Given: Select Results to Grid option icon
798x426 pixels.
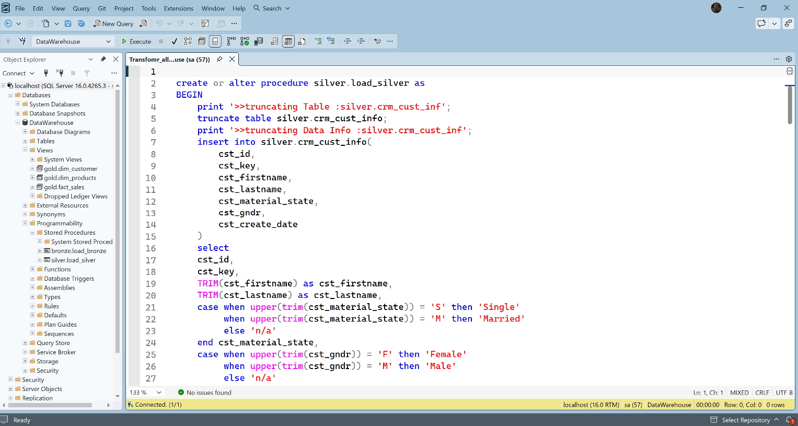Looking at the screenshot, I should [x=288, y=41].
